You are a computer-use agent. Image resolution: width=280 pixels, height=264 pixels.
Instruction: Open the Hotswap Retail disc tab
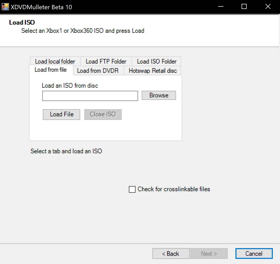pos(153,71)
